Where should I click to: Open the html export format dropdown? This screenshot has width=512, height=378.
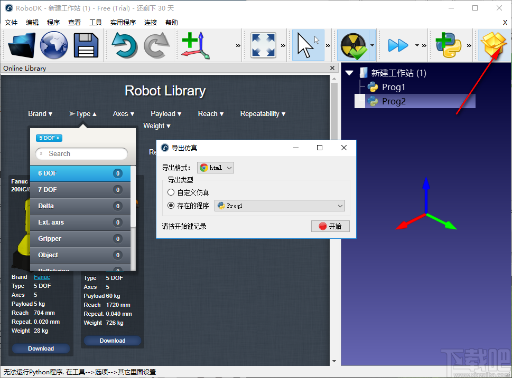click(x=216, y=168)
